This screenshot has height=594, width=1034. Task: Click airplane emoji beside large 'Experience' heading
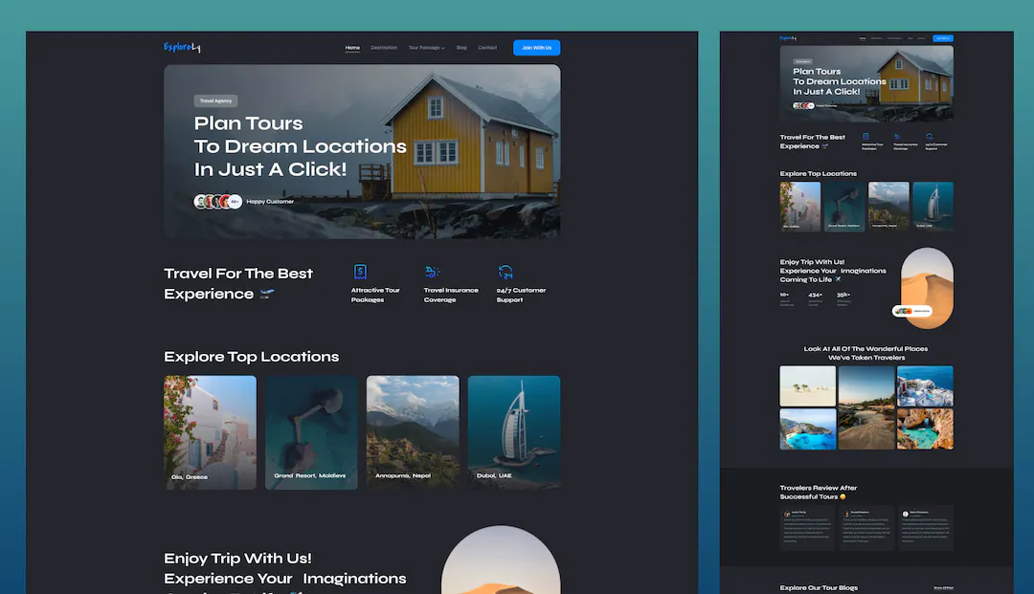click(267, 294)
